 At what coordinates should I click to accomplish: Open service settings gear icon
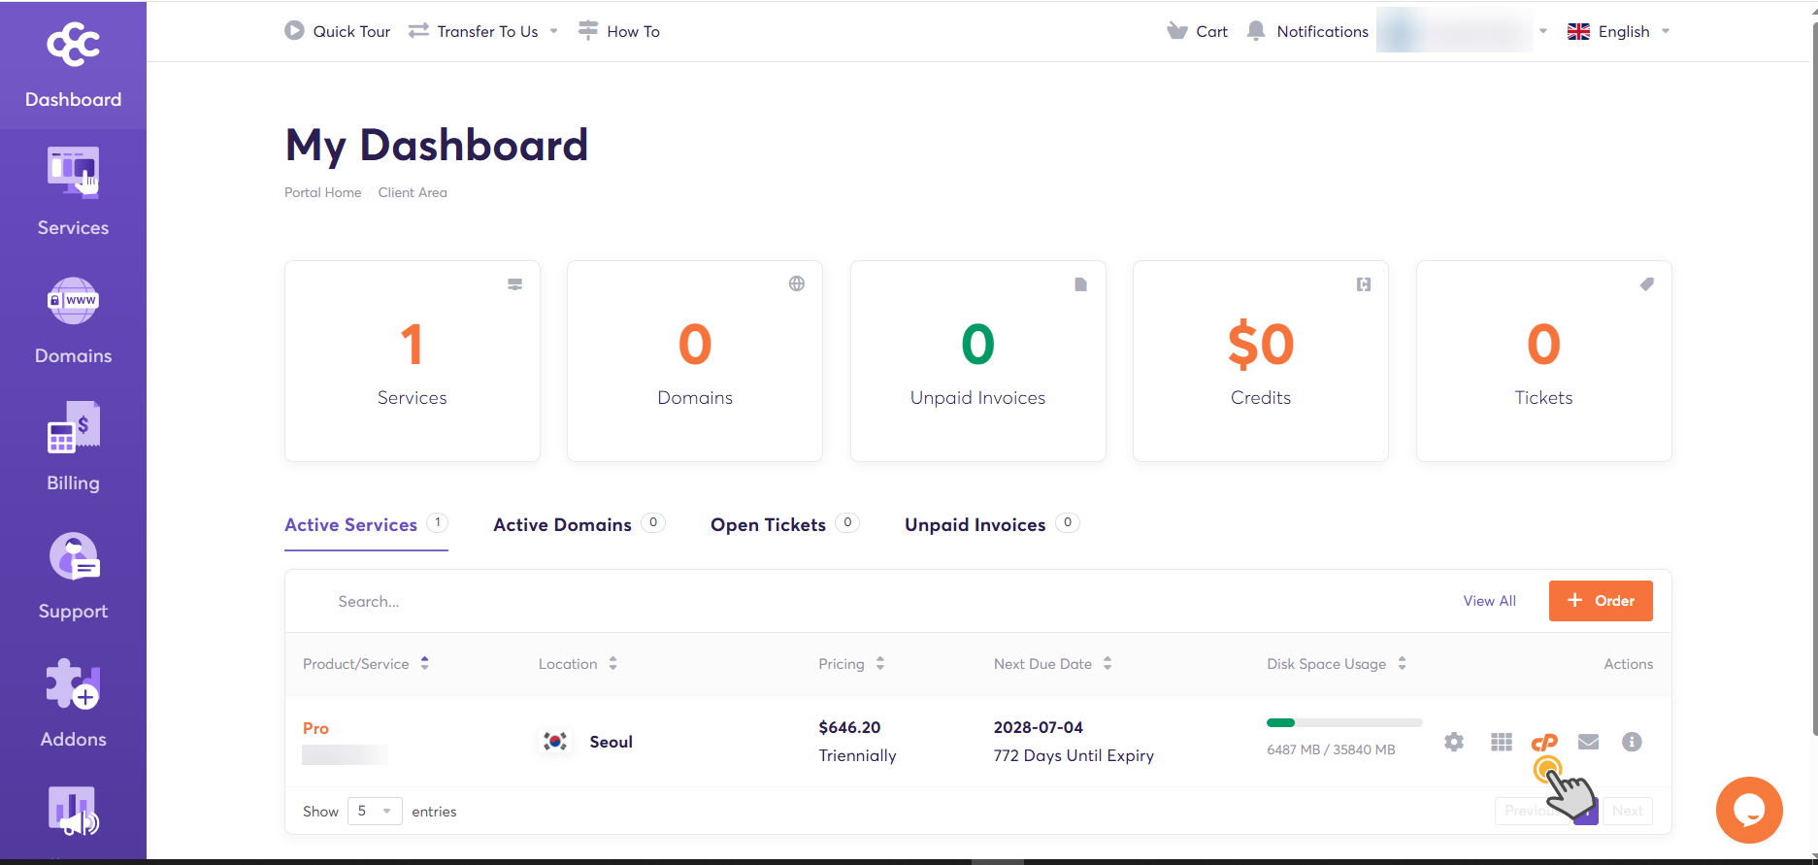[x=1454, y=743]
